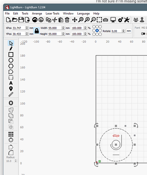147x175 pixels.
Task: Click the New file icon
Action: [9, 20]
